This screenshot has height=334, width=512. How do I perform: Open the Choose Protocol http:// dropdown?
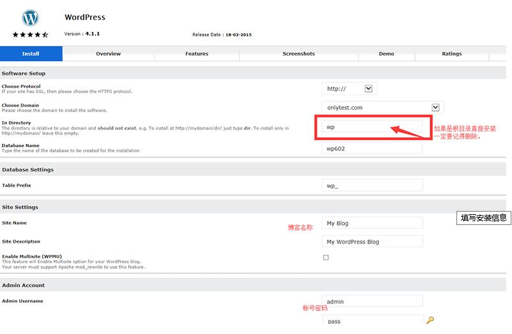pos(349,89)
